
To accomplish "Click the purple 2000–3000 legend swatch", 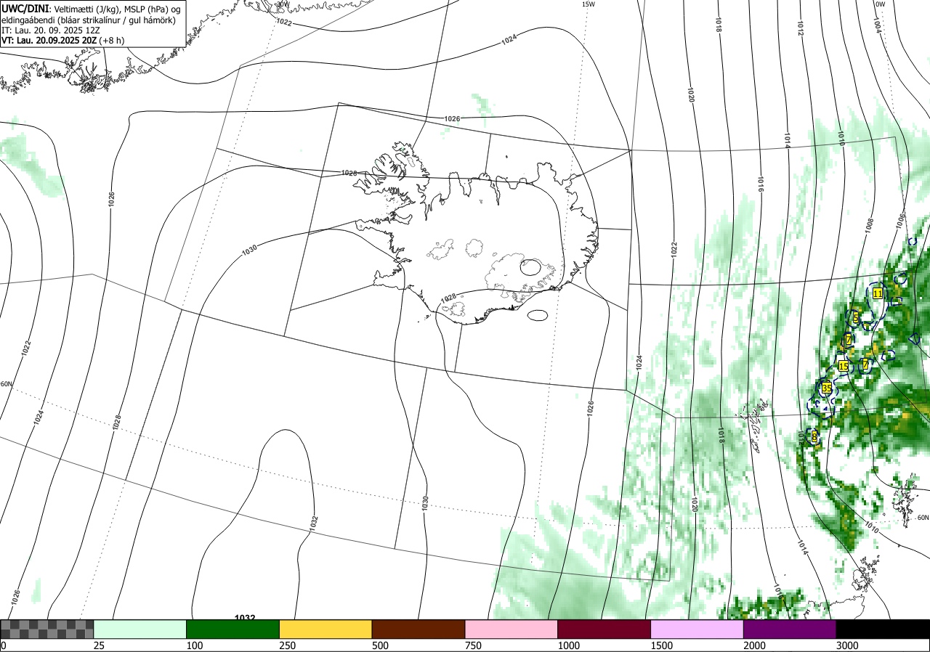I will 790,629.
